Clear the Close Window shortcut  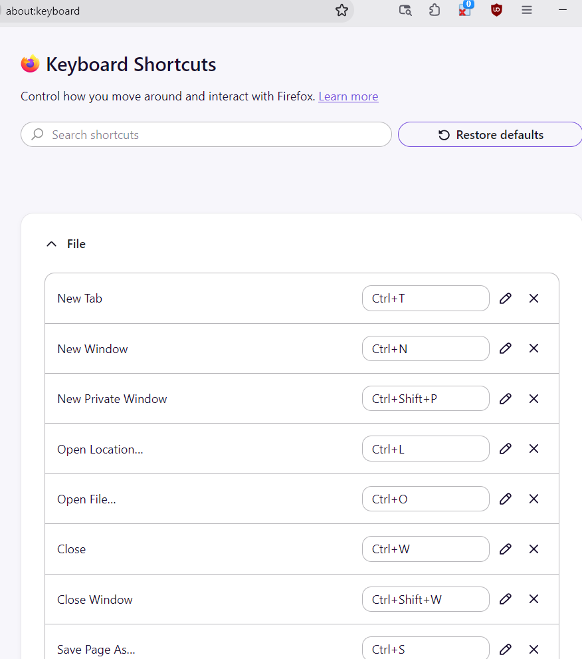[533, 599]
